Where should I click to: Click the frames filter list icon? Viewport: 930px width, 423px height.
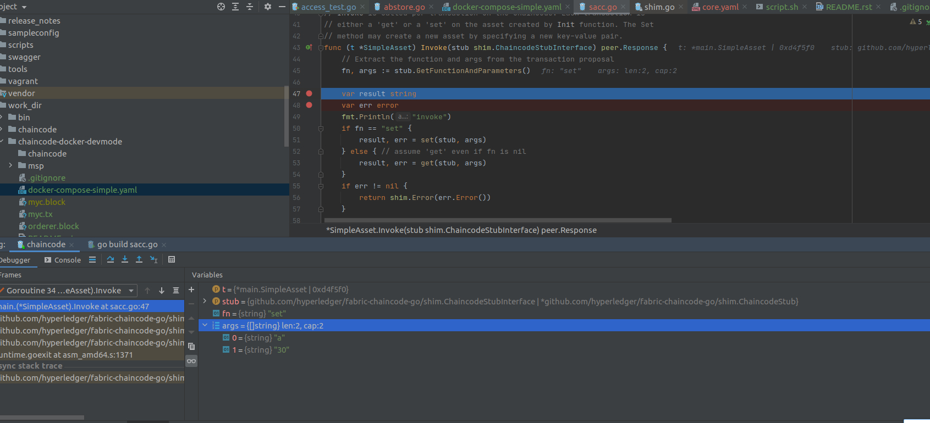click(176, 291)
